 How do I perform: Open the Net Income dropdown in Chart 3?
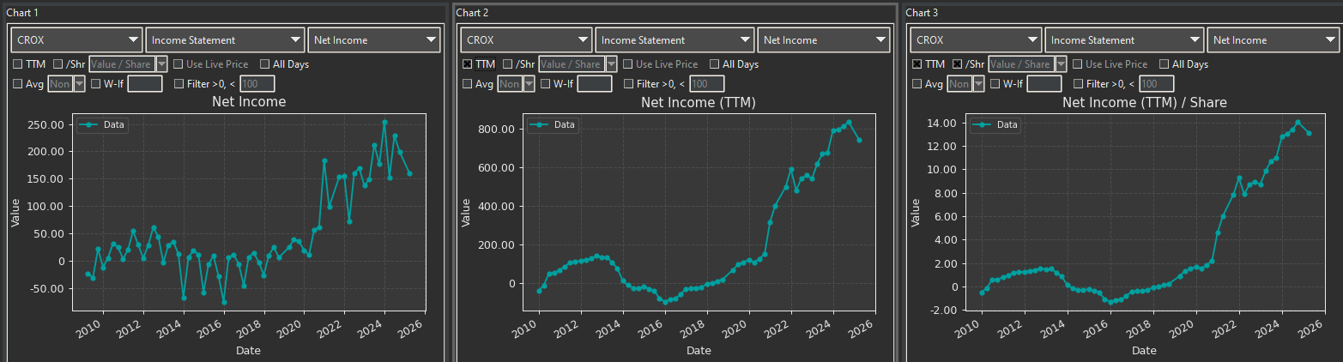pyautogui.click(x=1273, y=40)
